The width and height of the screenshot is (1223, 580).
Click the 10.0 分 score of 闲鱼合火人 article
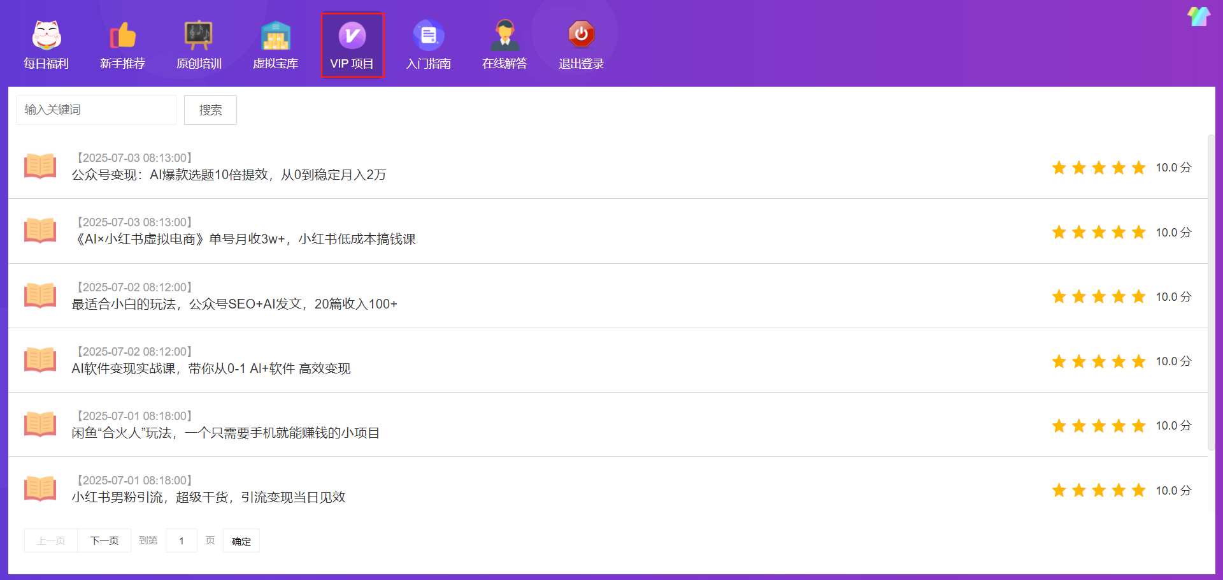1173,426
